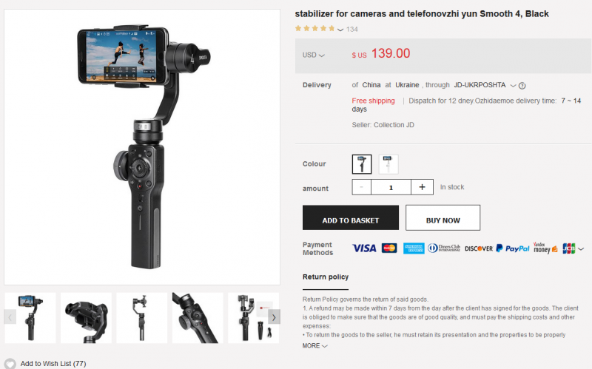The image size is (592, 369).
Task: Decrease quantity with the minus button
Action: 362,187
